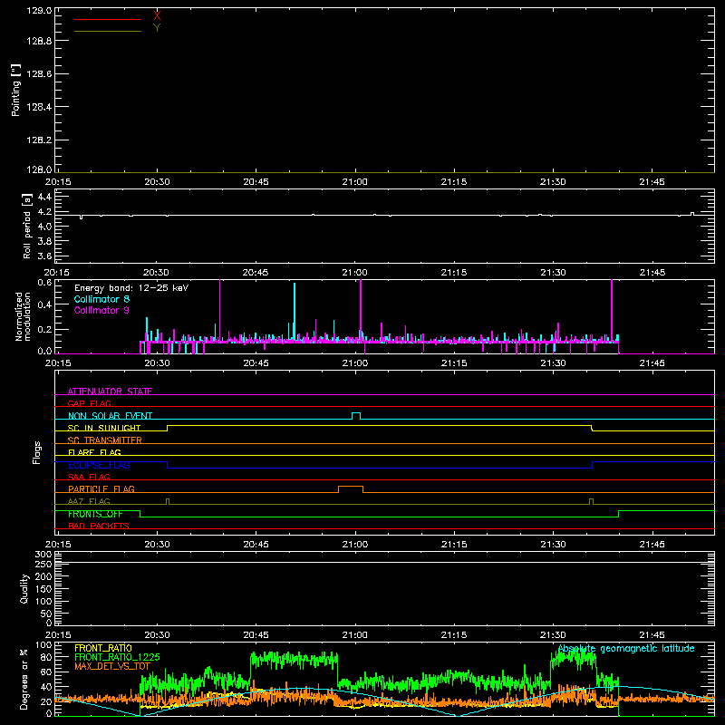Click the 21:30 time label under Flags panel
Viewport: 725px width, 725px height.
pyautogui.click(x=553, y=545)
